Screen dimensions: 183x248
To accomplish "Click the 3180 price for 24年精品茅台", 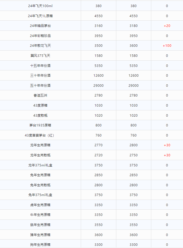I will click(x=133, y=26).
